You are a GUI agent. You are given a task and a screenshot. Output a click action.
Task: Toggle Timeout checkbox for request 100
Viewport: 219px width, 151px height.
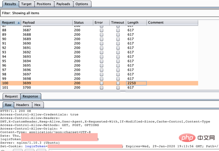click(x=118, y=83)
